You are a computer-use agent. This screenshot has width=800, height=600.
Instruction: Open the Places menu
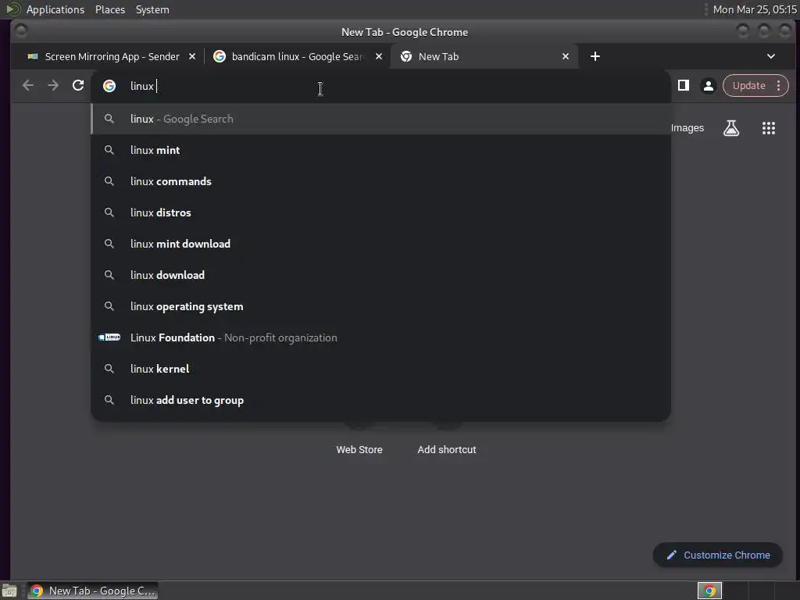coord(109,9)
